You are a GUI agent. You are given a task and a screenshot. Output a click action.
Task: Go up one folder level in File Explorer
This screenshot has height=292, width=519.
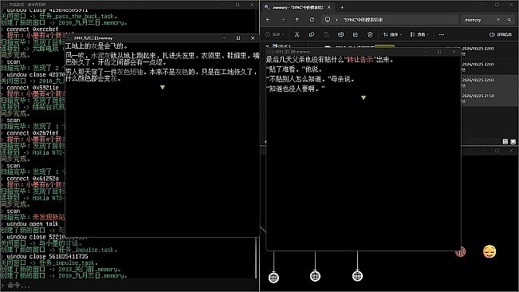point(297,20)
